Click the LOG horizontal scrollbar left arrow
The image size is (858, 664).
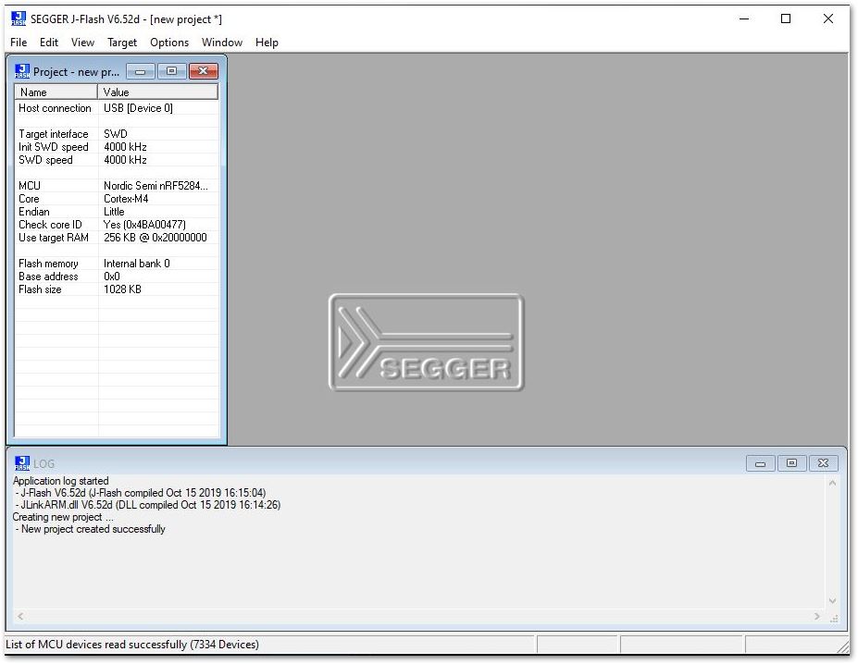20,617
